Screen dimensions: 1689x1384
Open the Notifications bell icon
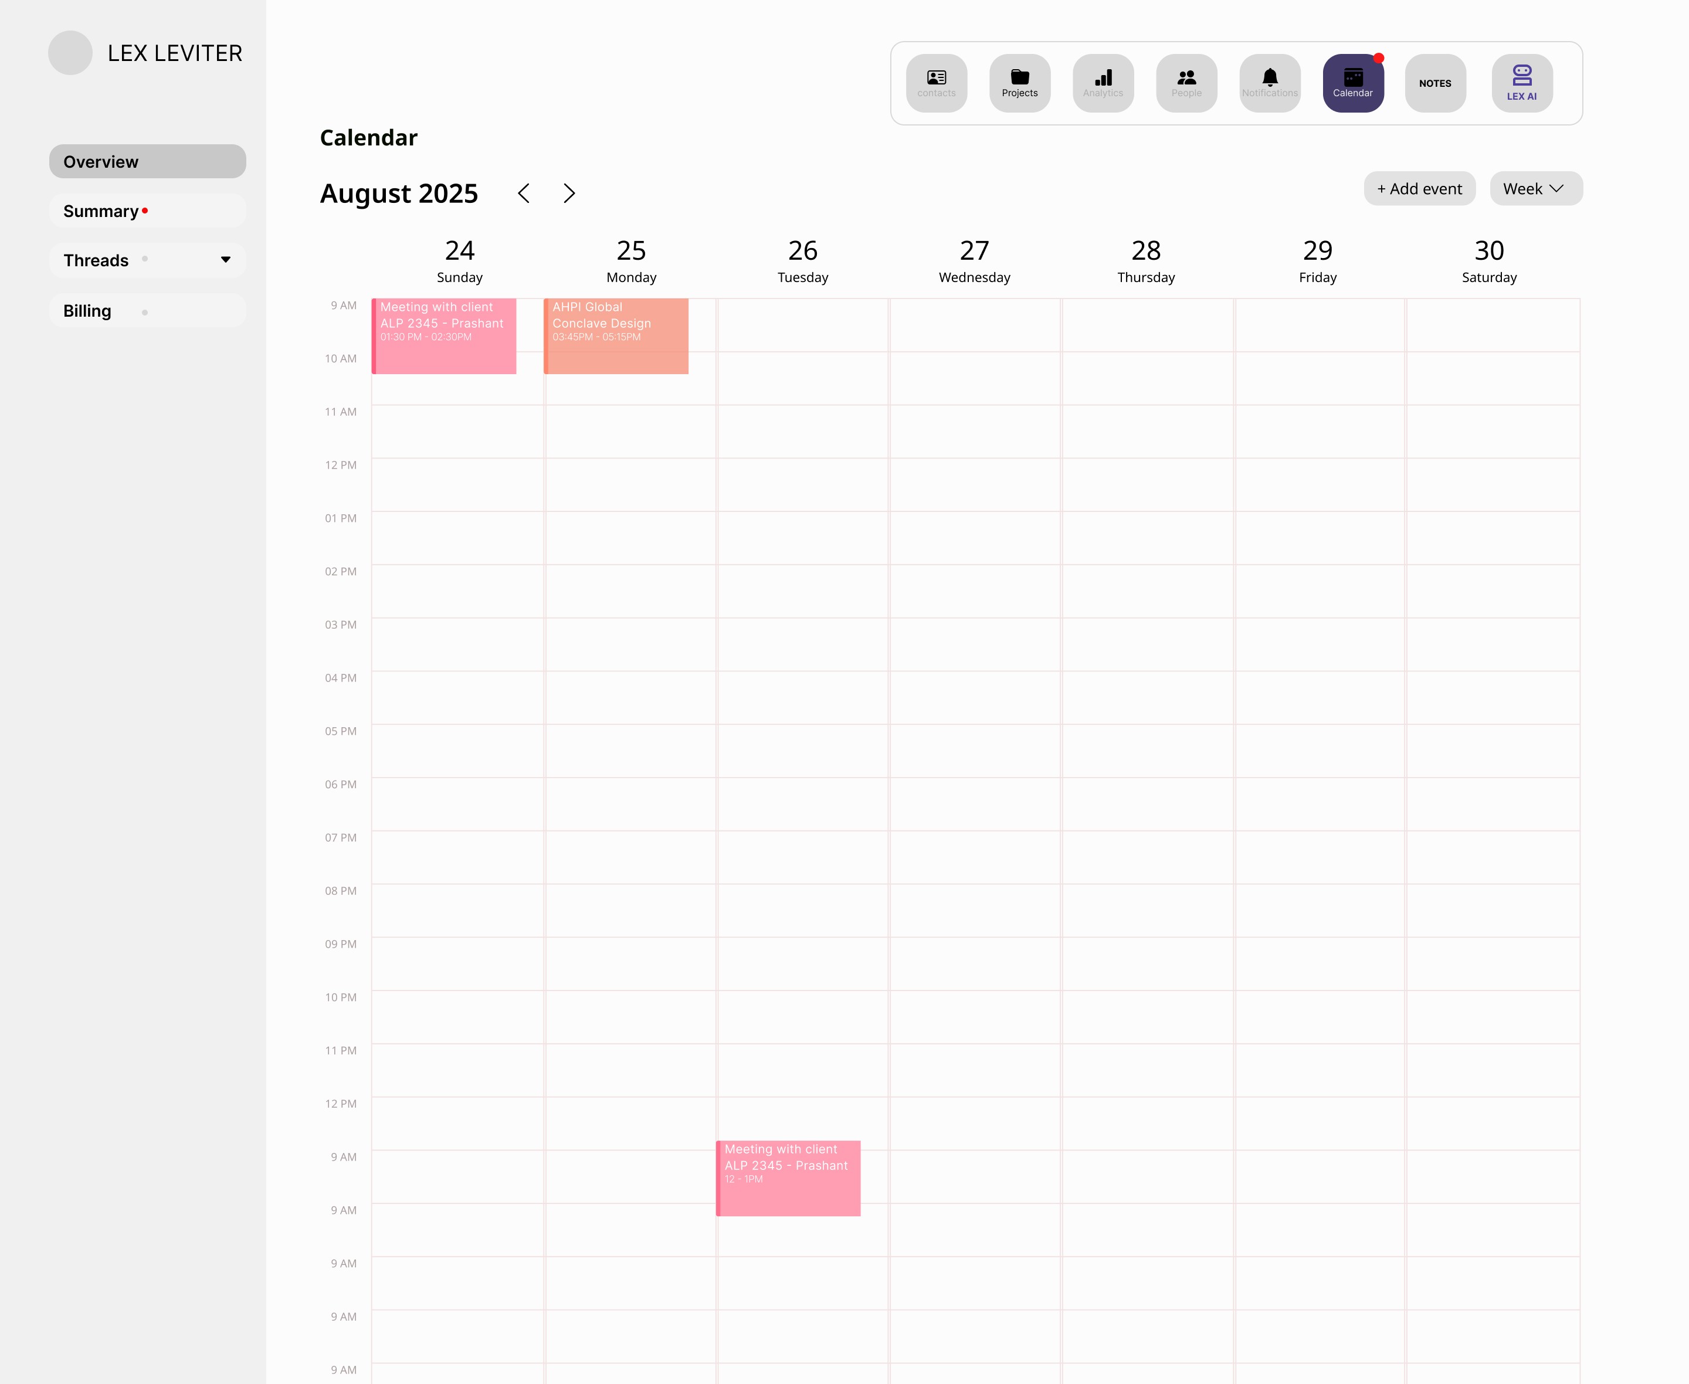tap(1270, 83)
